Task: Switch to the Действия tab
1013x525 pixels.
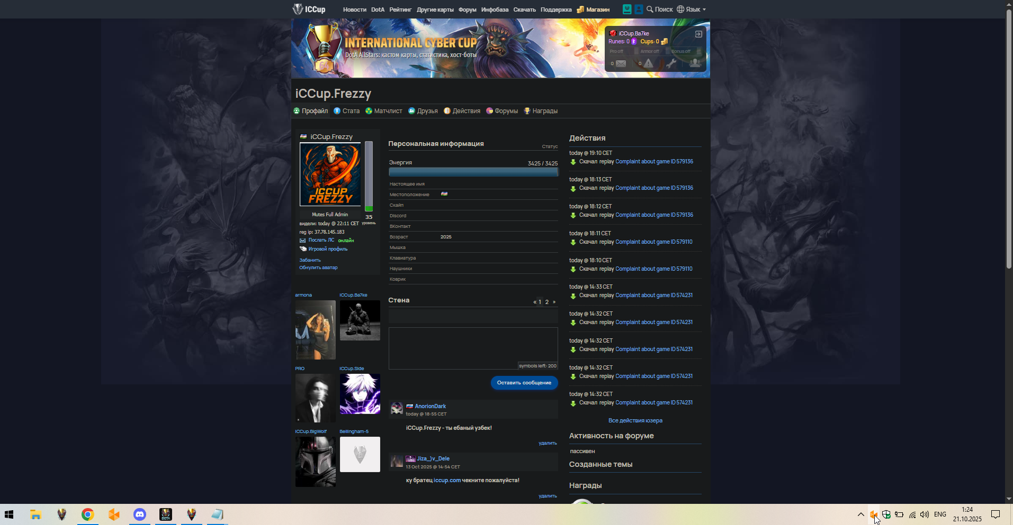Action: (x=462, y=111)
